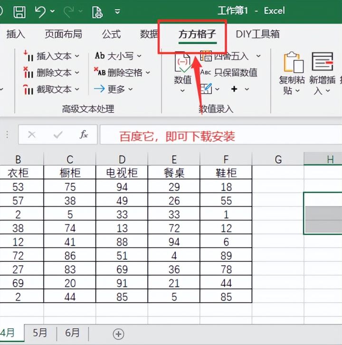
Task: Click cell with 89 in 鞋柜 column
Action: 226,255
